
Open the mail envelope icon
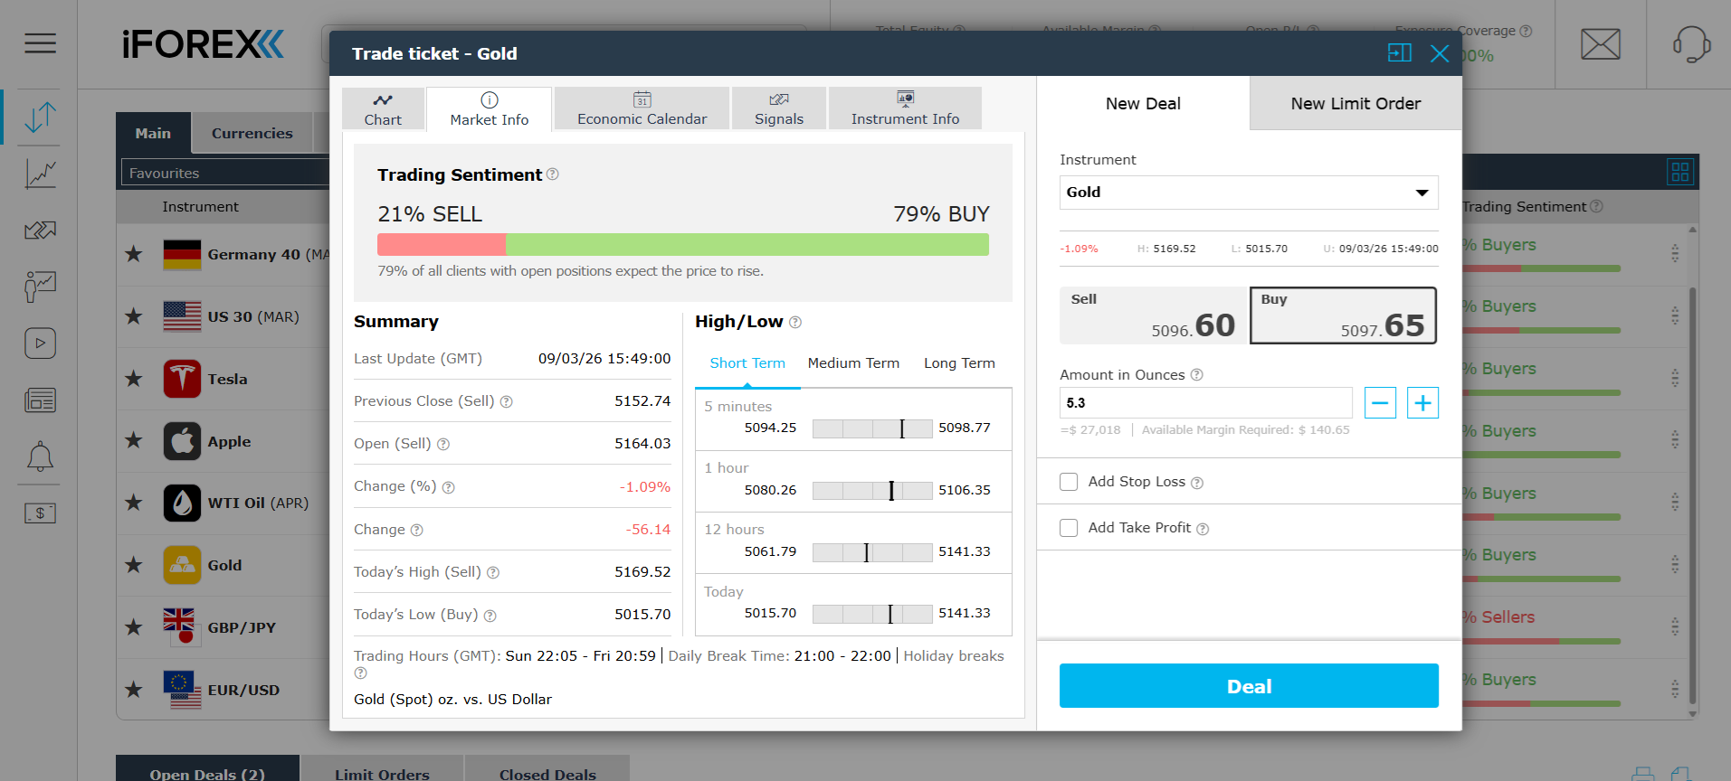[1601, 43]
